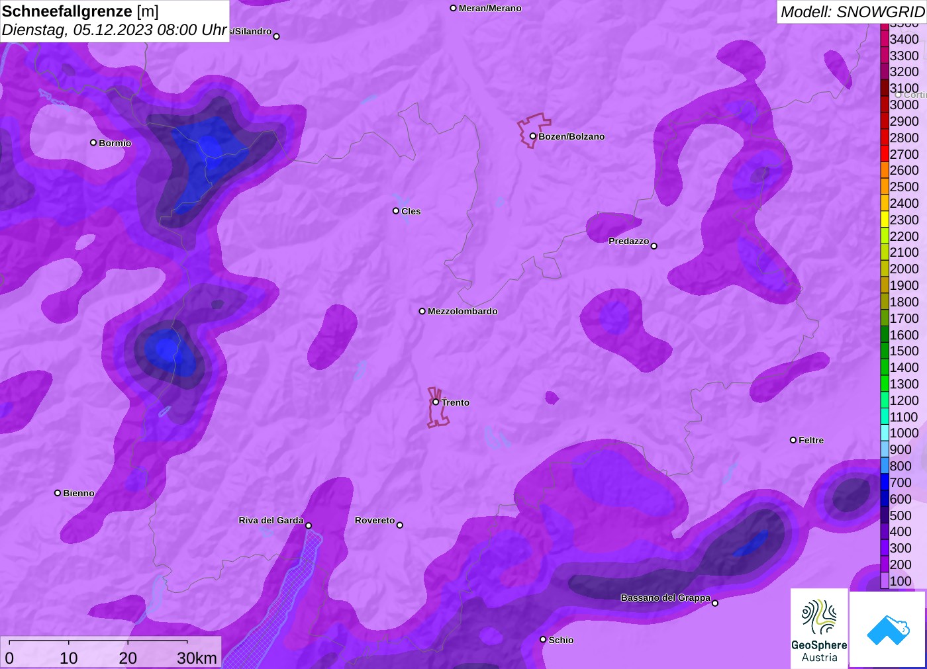927x669 pixels.
Task: Click the 10 mark on scale bar
Action: pyautogui.click(x=69, y=658)
